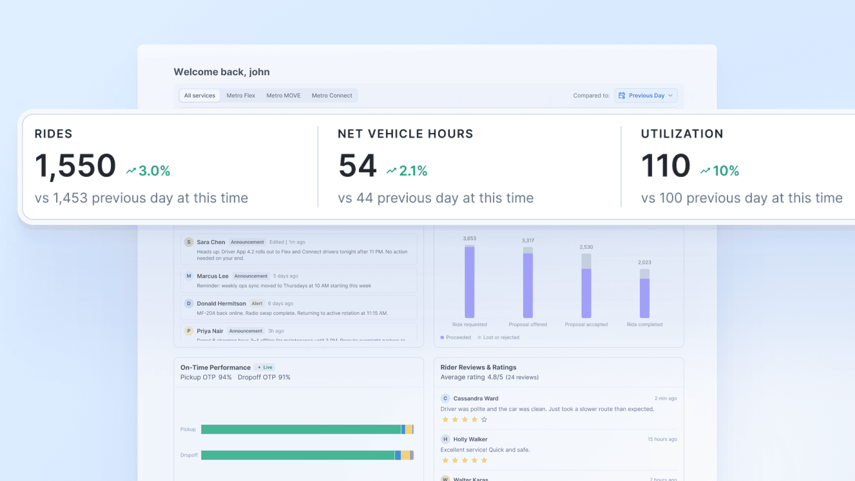
Task: Click the Utilization trend arrow icon beside 10%
Action: pyautogui.click(x=705, y=171)
